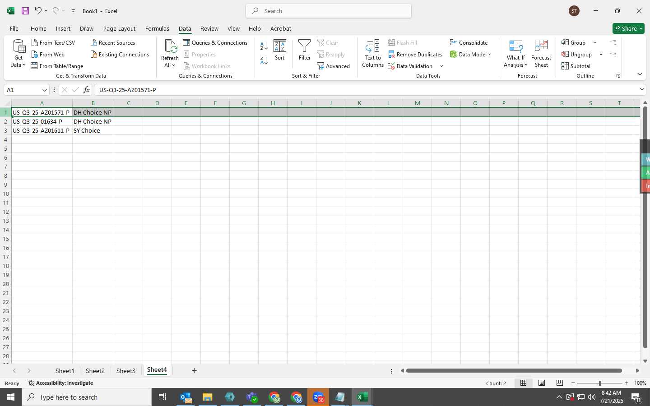650x406 pixels.
Task: Choose From Table/Range
Action: click(x=57, y=66)
